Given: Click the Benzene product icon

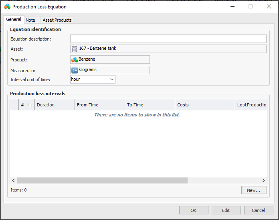Looking at the screenshot, I should click(x=75, y=60).
